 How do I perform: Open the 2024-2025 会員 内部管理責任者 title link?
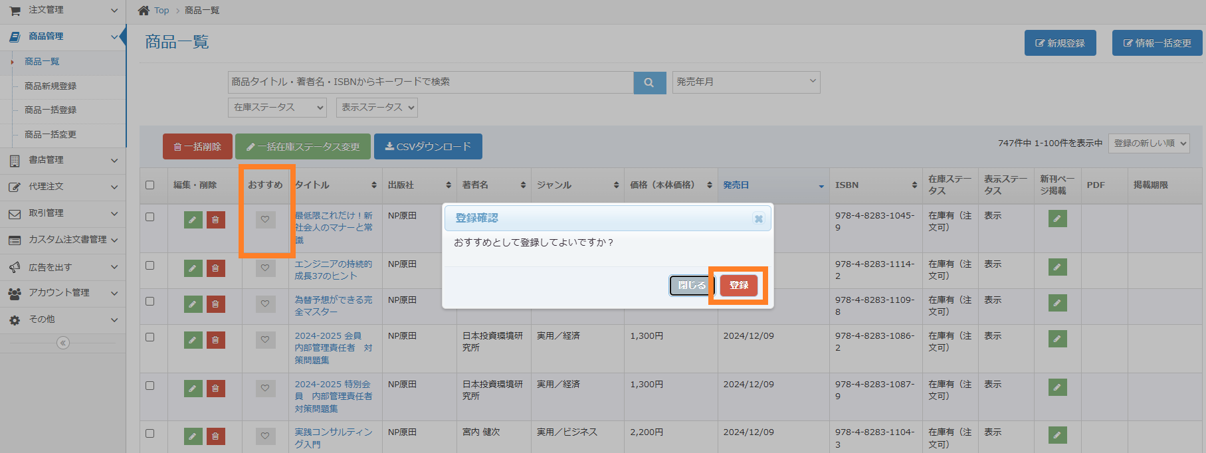coord(334,348)
